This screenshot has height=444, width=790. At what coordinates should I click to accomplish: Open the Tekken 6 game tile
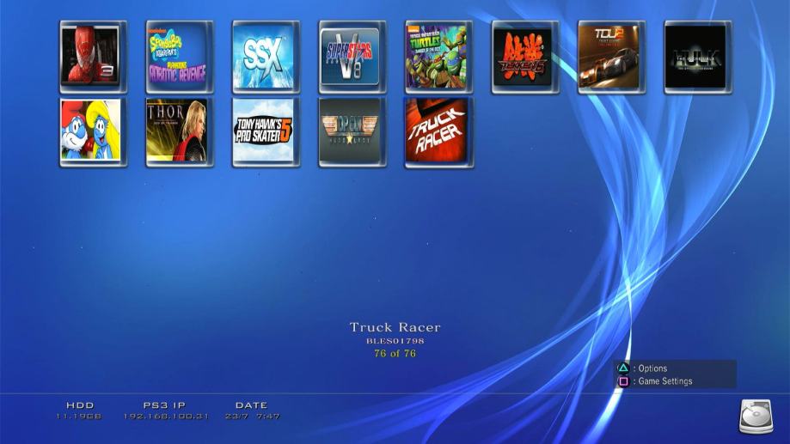[x=525, y=57]
